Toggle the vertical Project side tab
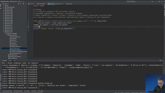The width and height of the screenshot is (165, 93). (1, 6)
